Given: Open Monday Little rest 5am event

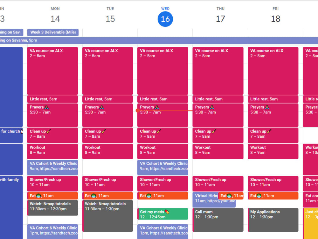Looking at the screenshot, I should point(52,99).
